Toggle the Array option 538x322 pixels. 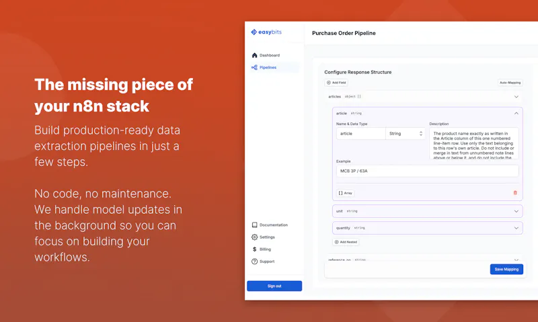pos(345,193)
